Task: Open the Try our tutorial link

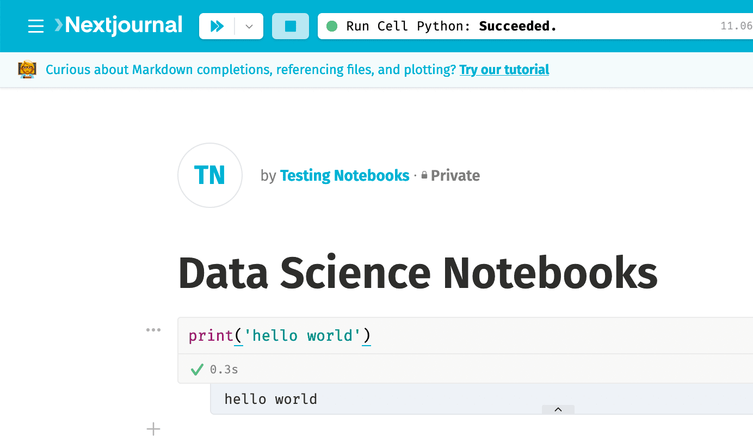Action: tap(504, 70)
